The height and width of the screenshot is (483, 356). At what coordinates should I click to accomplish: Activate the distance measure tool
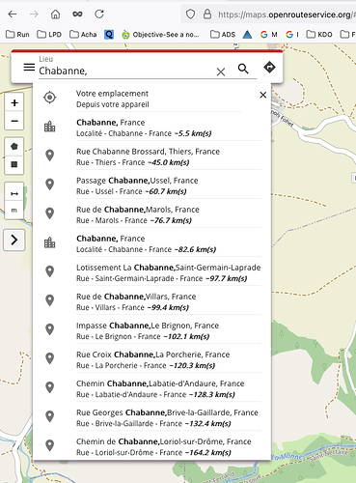pyautogui.click(x=14, y=193)
